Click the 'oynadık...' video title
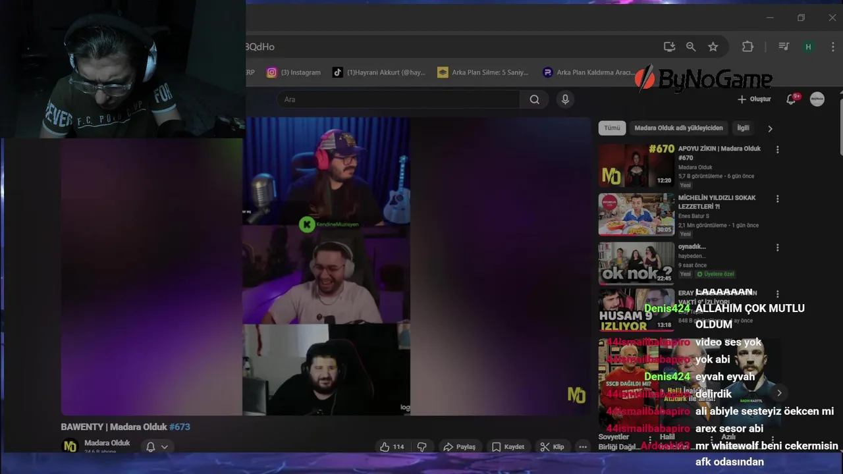Screen dimensions: 843x474 pos(692,247)
